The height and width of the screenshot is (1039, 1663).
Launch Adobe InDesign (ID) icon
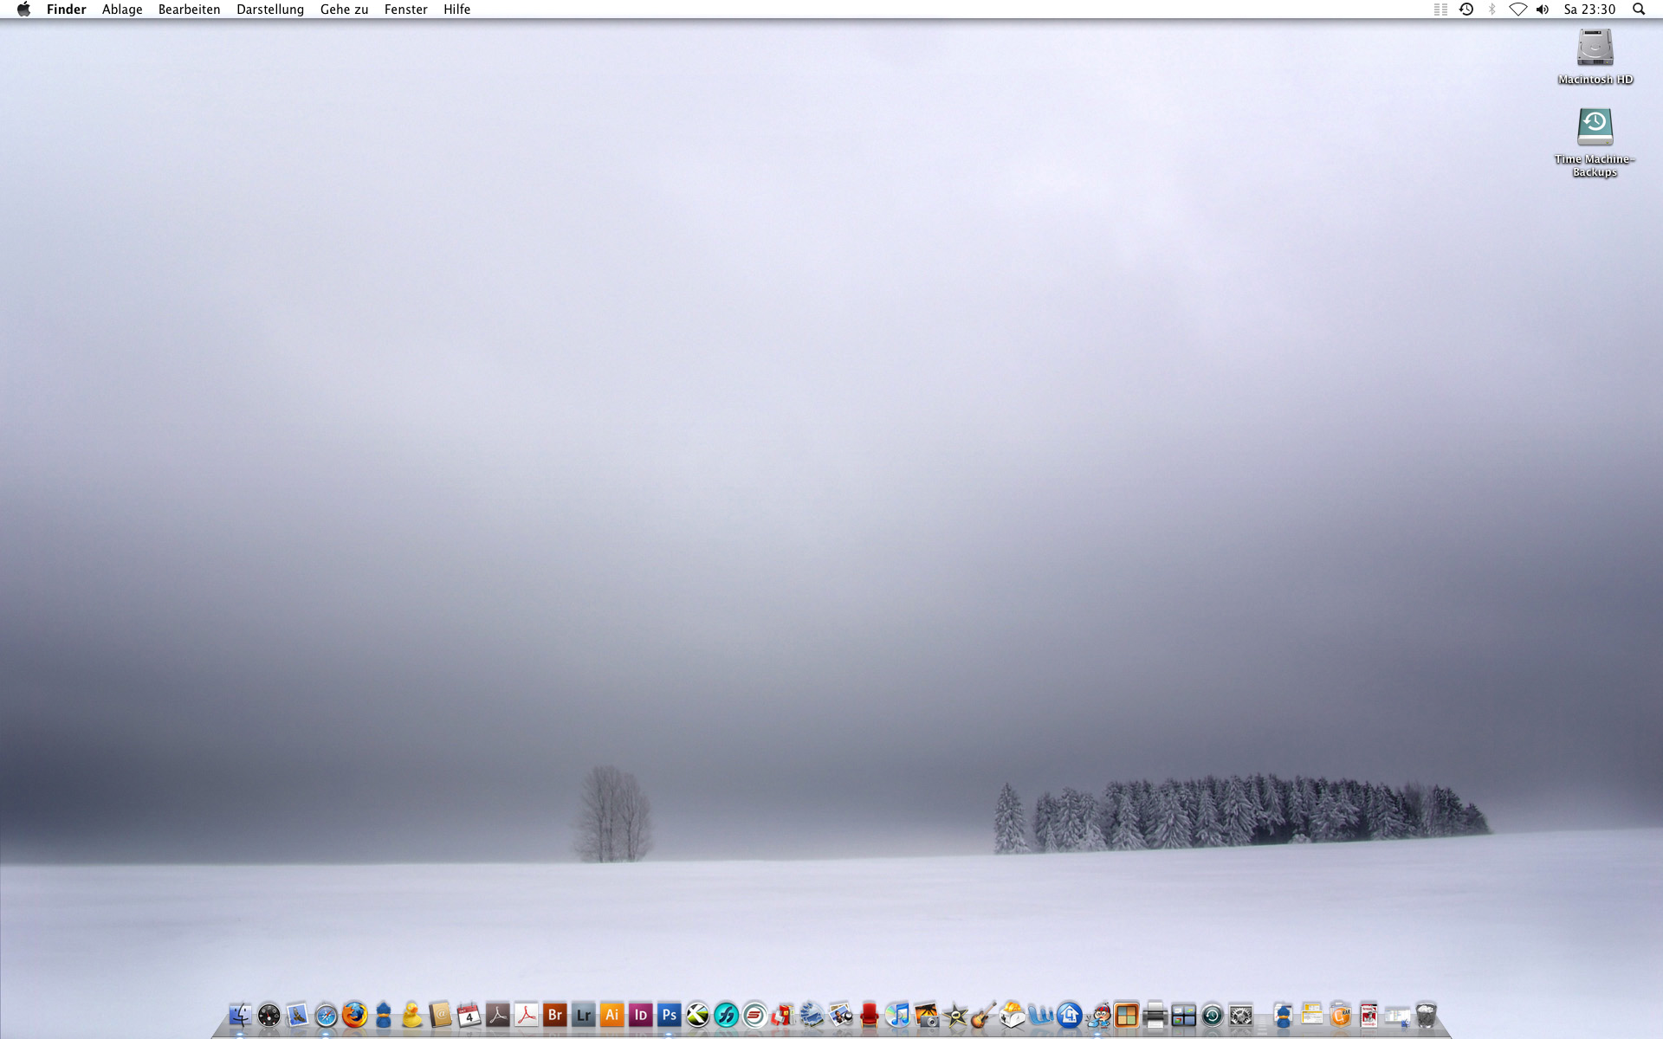coord(640,1015)
